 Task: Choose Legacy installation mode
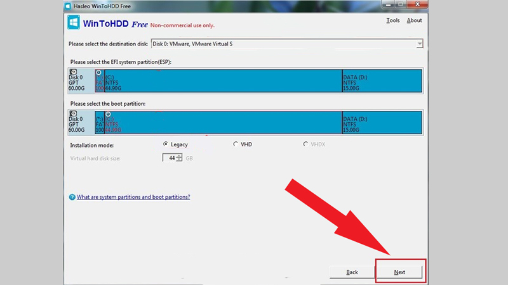[166, 144]
